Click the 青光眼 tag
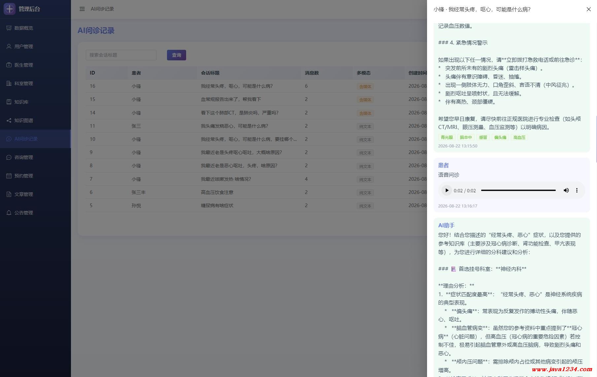The image size is (597, 377). [447, 138]
